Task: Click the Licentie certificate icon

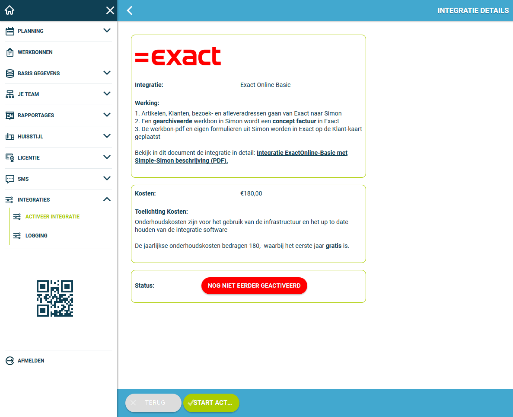Action: click(x=10, y=158)
